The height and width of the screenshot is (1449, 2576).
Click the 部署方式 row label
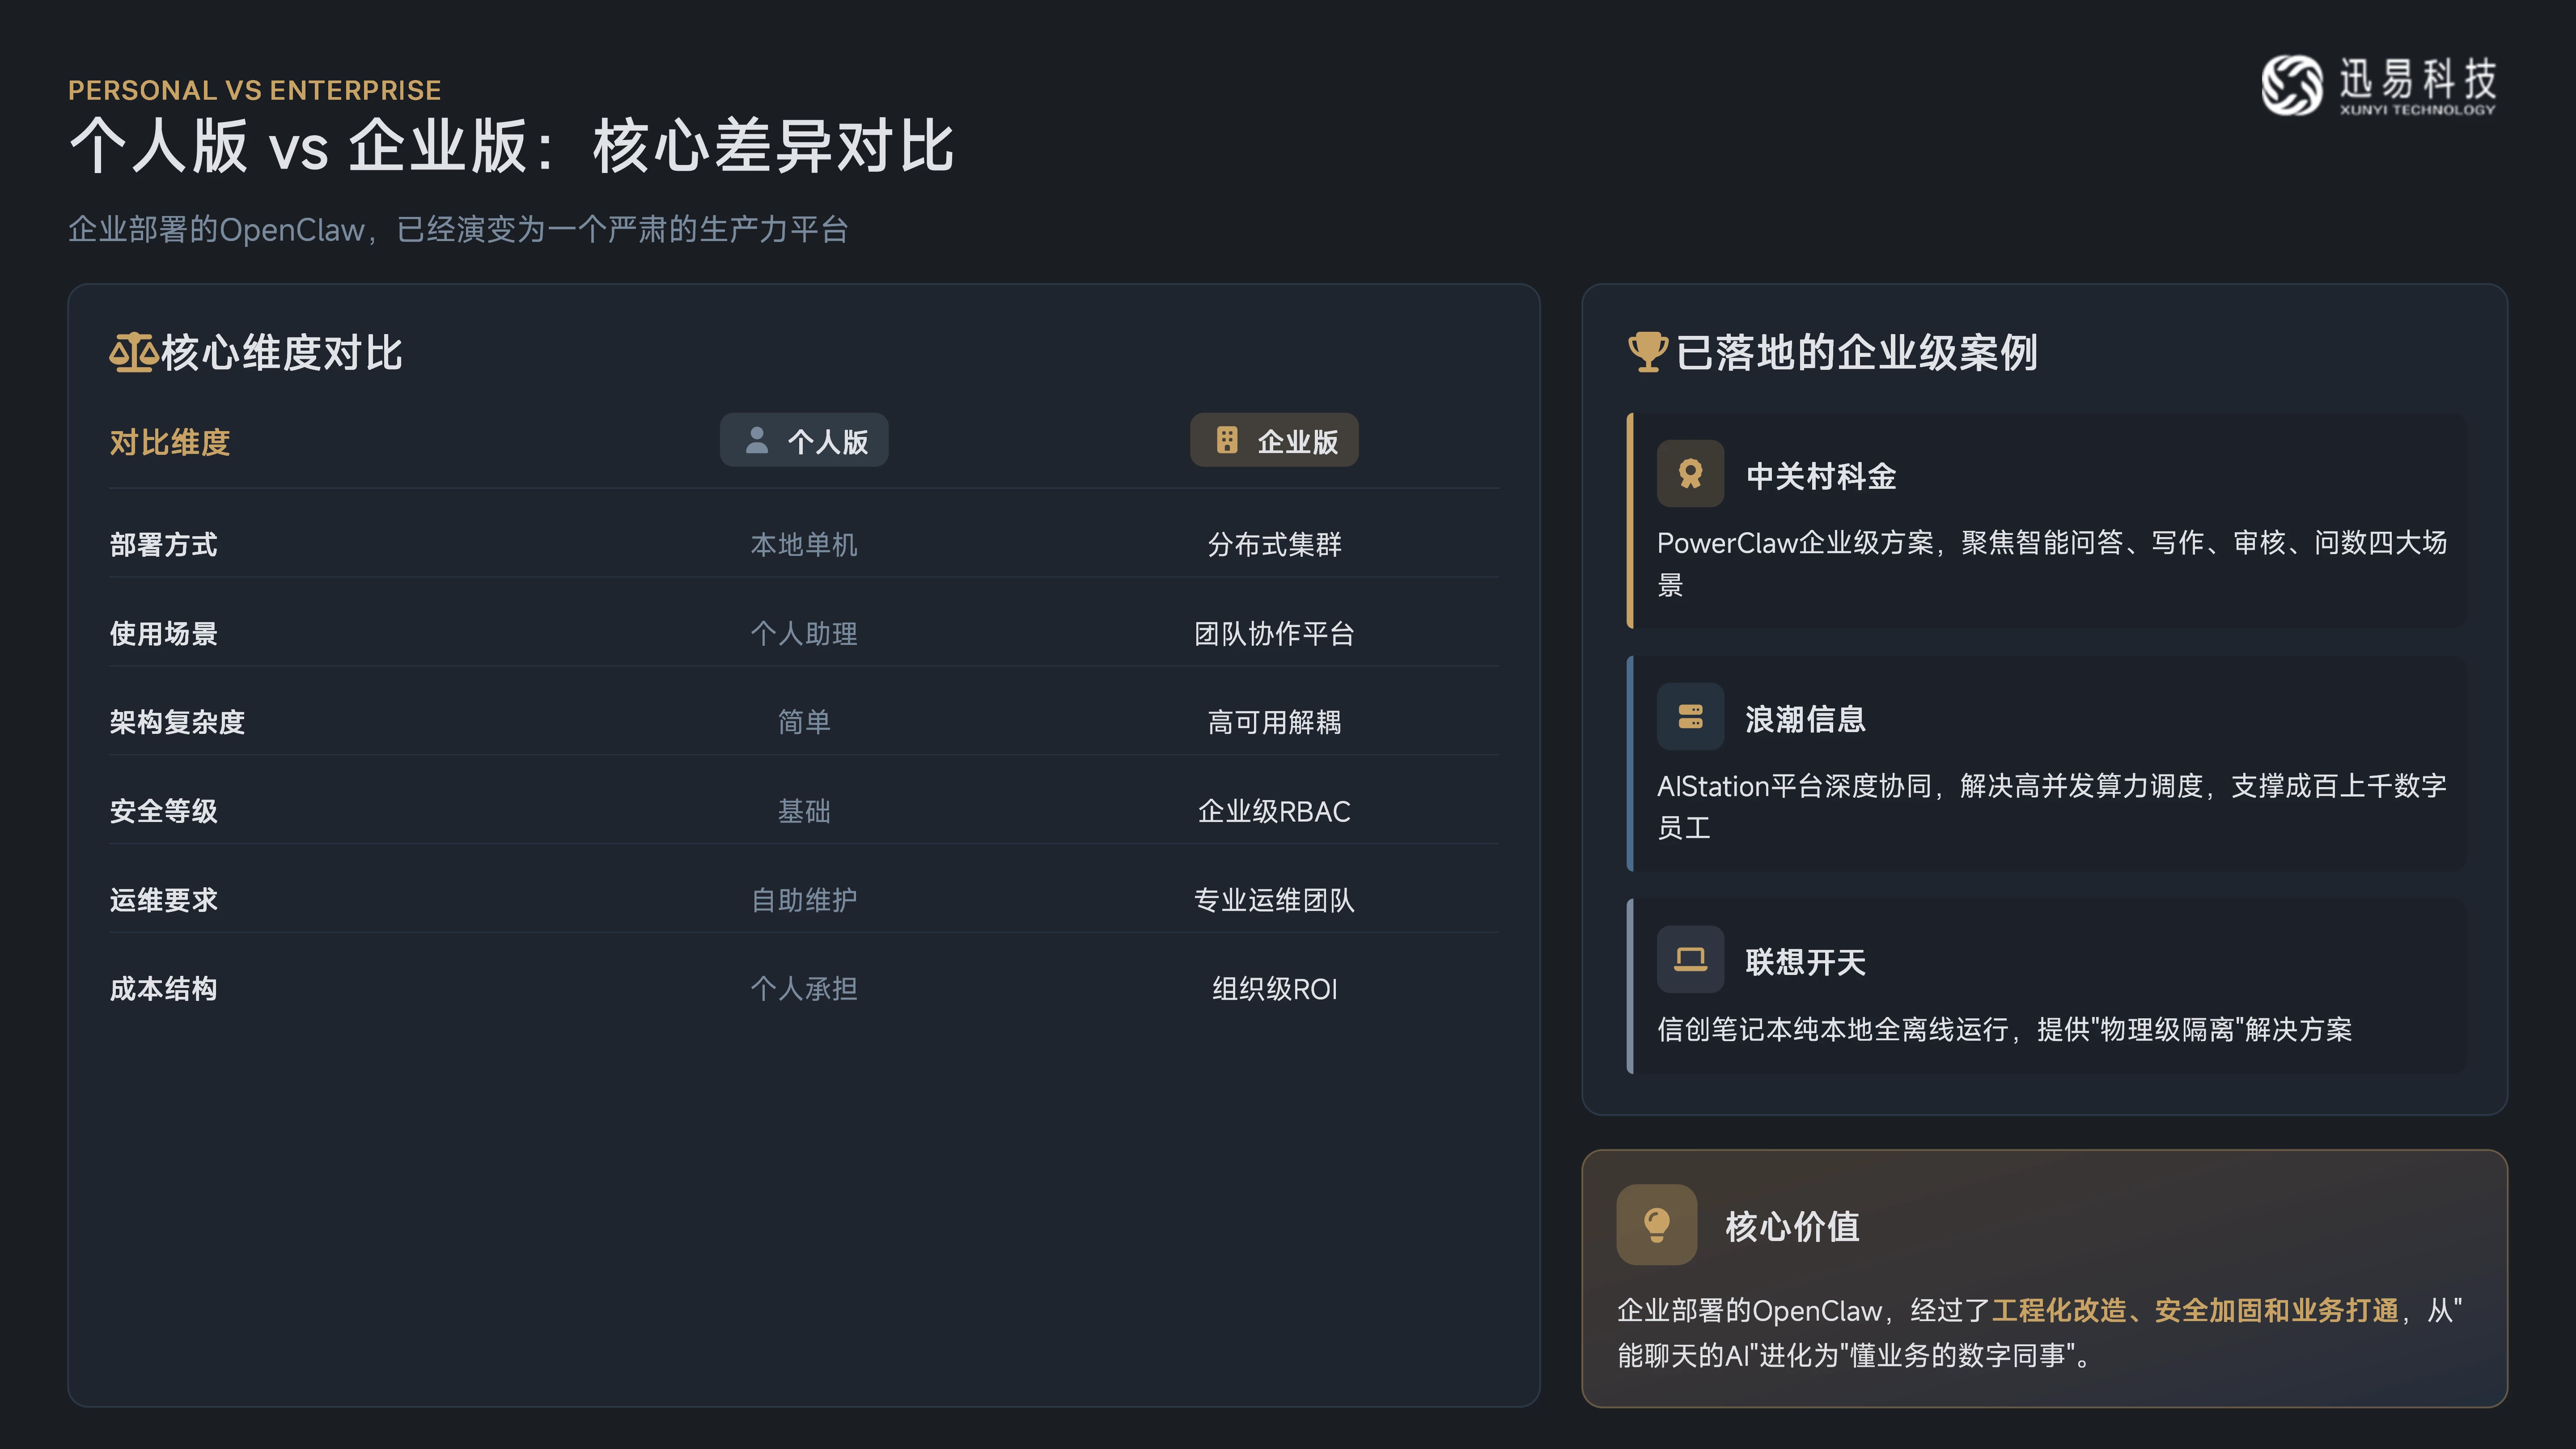click(164, 545)
